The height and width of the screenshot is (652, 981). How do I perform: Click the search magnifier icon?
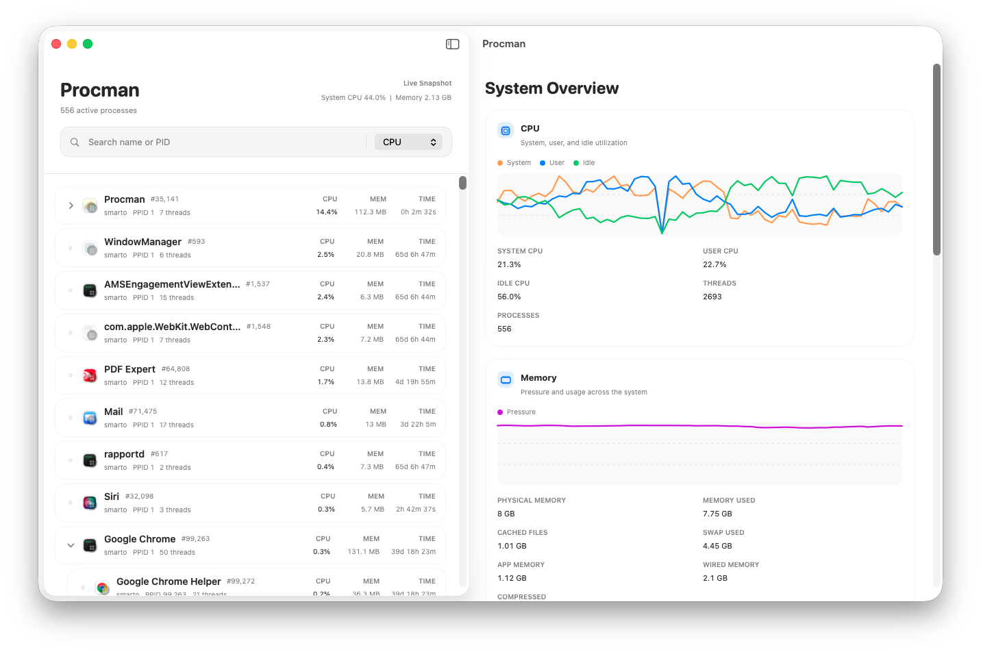pos(75,142)
